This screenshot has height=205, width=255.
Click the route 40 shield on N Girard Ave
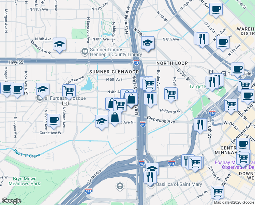(x=65, y=103)
